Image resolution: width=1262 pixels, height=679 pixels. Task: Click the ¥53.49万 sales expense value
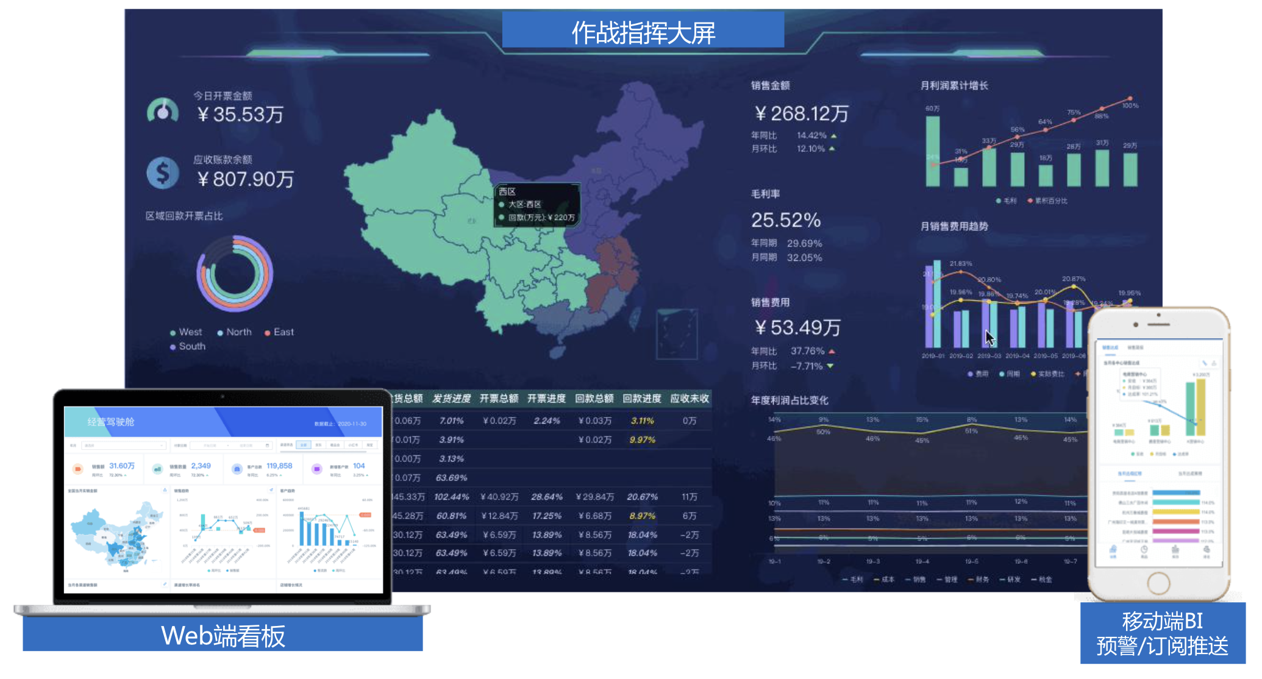tap(797, 328)
